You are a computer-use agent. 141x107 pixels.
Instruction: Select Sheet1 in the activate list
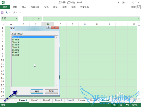click(33, 37)
